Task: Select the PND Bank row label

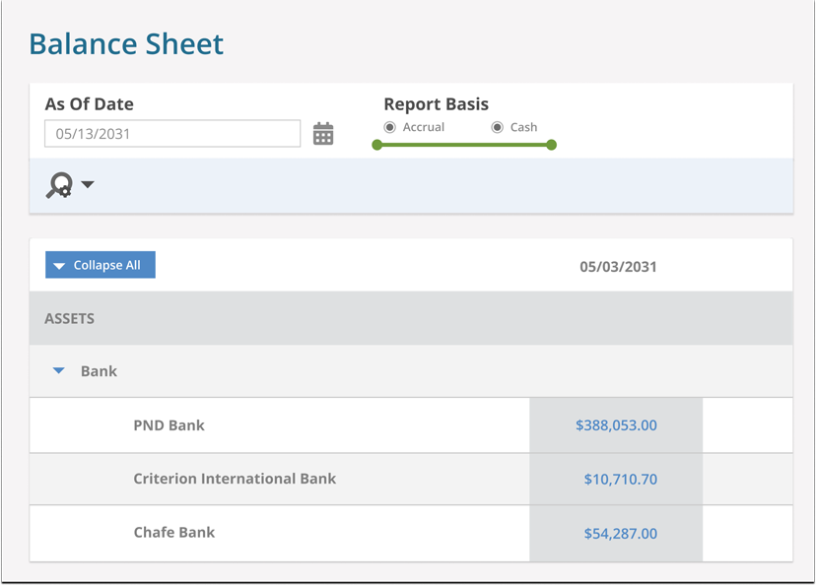Action: pos(170,424)
